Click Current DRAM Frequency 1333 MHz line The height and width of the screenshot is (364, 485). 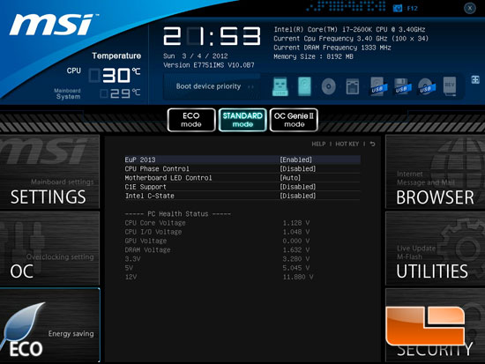(332, 48)
